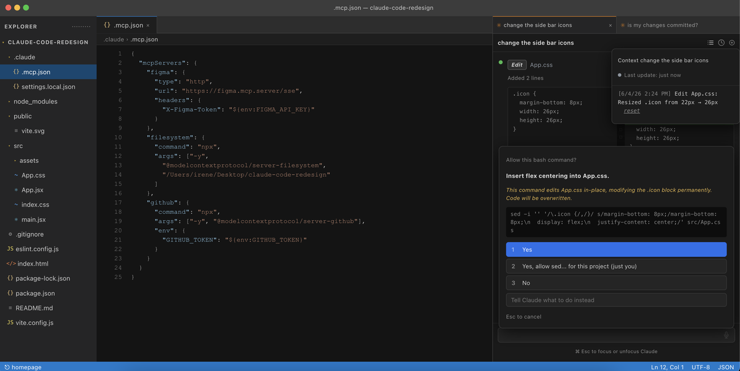
Task: Click the 'Added 2 lines' text
Action: point(525,78)
